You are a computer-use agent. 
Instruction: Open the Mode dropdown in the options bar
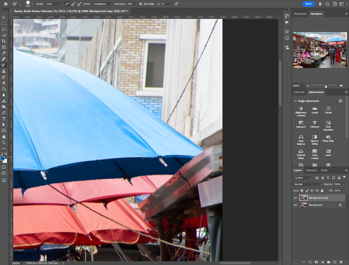tap(54, 4)
